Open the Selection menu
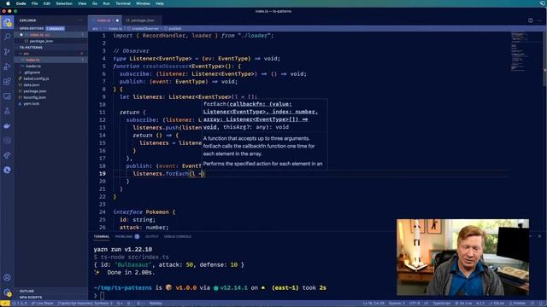 (64, 3)
